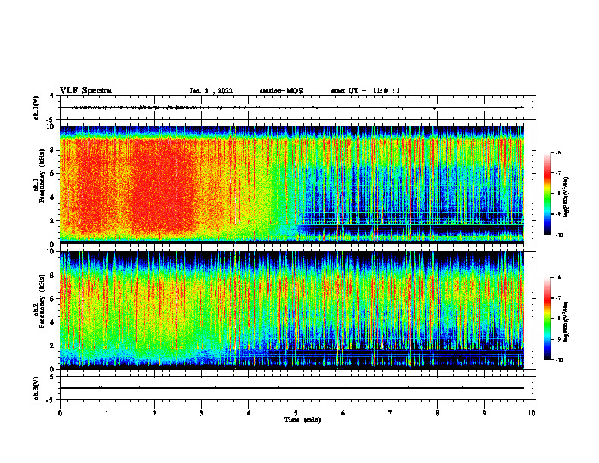The width and height of the screenshot is (599, 463).
Task: Click the ch.1 voltage waveform trace
Action: 292,107
